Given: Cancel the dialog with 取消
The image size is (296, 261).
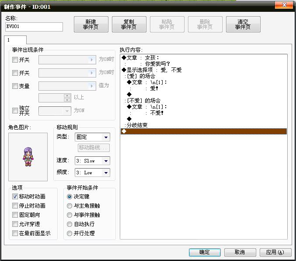Looking at the screenshot, I should pyautogui.click(x=240, y=252).
